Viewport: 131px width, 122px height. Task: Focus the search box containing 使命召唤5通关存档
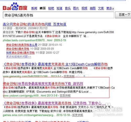[58, 15]
